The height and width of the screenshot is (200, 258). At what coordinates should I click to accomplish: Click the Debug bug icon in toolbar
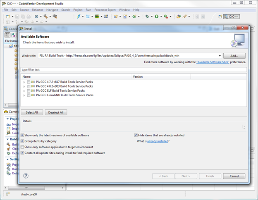click(147, 17)
